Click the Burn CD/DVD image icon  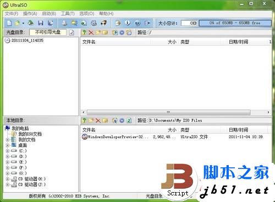104,23
